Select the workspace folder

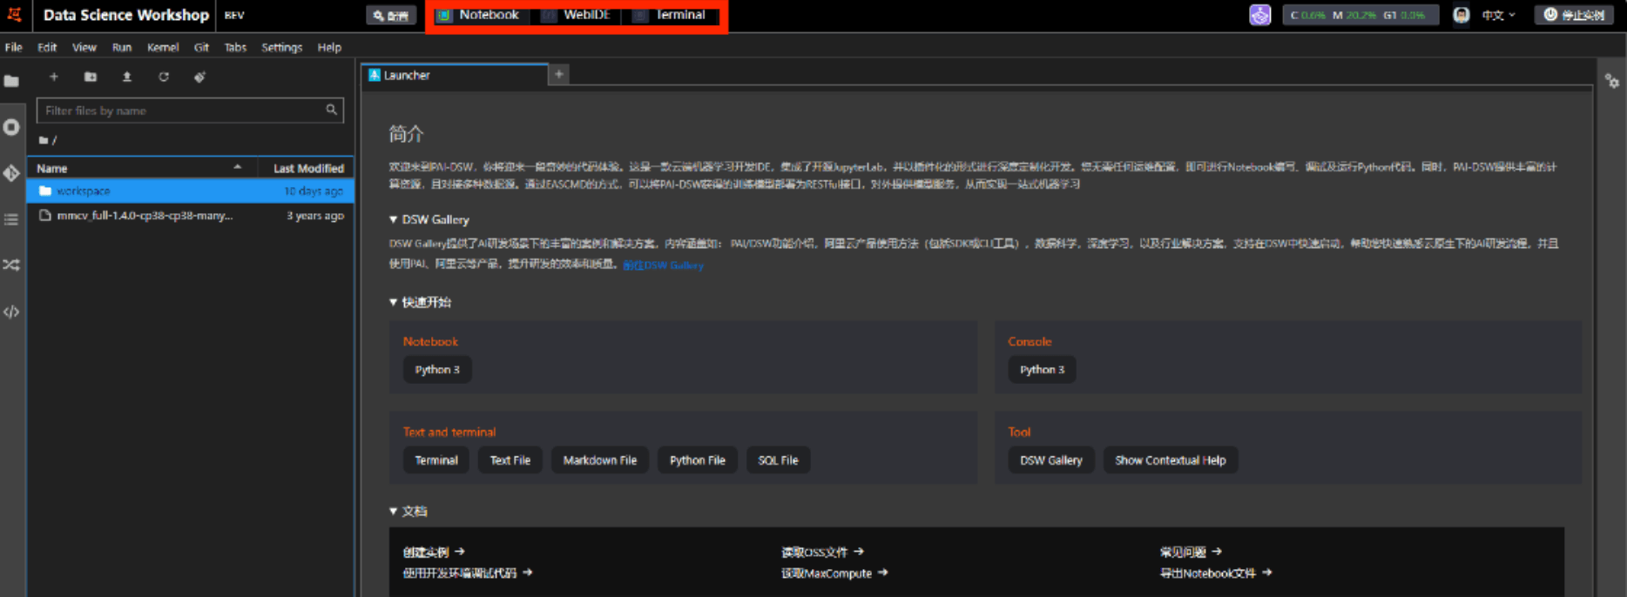191,191
